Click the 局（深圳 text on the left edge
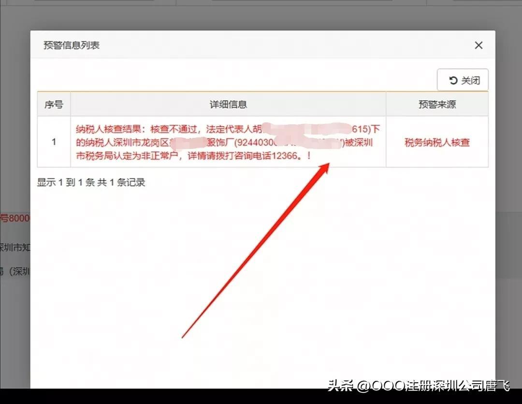Viewport: 522px width, 404px height. click(15, 271)
